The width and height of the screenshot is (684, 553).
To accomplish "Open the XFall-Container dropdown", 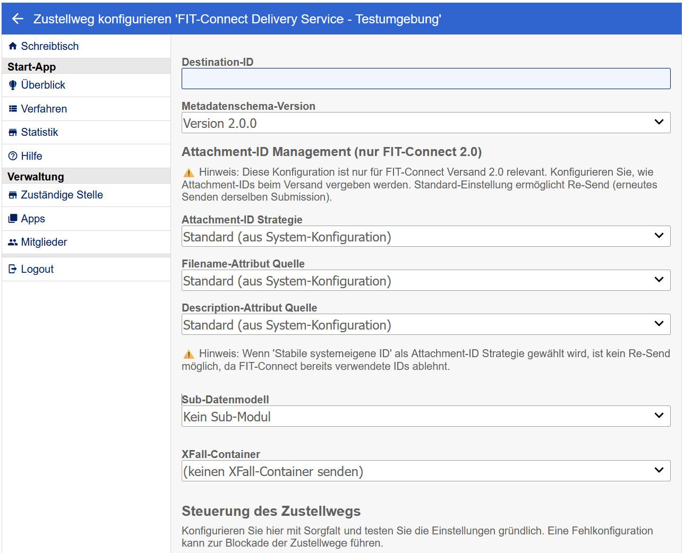I will (x=426, y=471).
